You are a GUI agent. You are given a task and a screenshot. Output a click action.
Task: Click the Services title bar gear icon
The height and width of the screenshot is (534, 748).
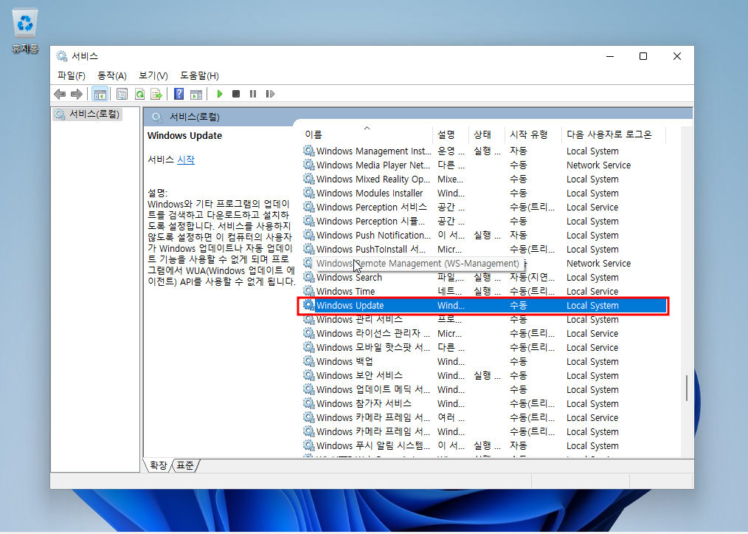pos(61,56)
